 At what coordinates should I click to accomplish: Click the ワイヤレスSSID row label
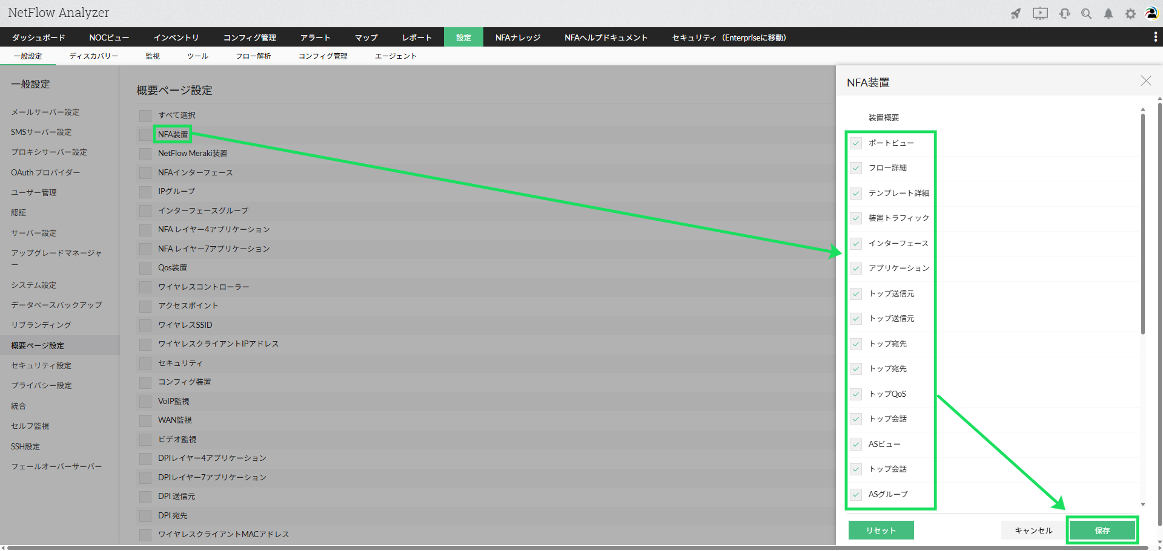point(185,325)
